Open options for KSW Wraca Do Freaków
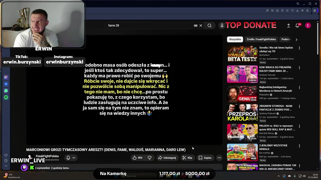 [x=299, y=68]
